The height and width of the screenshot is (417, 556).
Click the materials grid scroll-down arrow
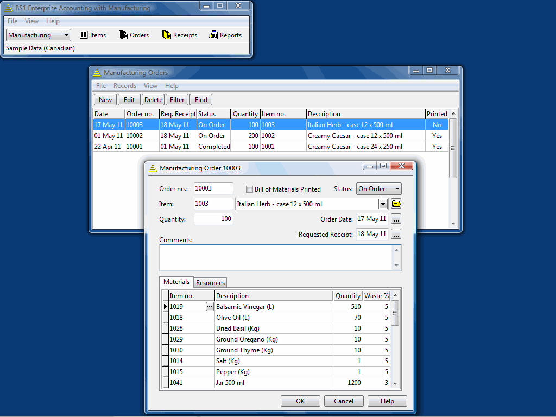point(395,383)
